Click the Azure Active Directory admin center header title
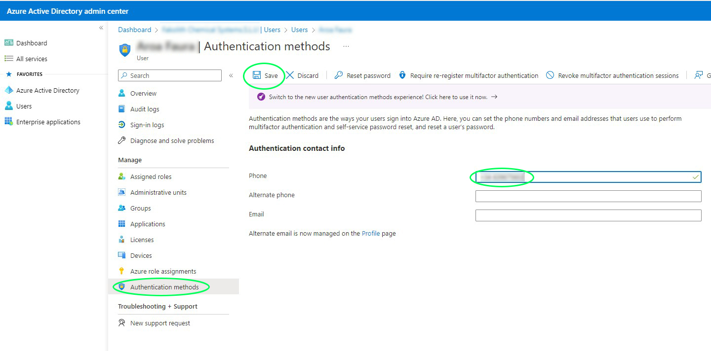The width and height of the screenshot is (711, 351). click(68, 11)
